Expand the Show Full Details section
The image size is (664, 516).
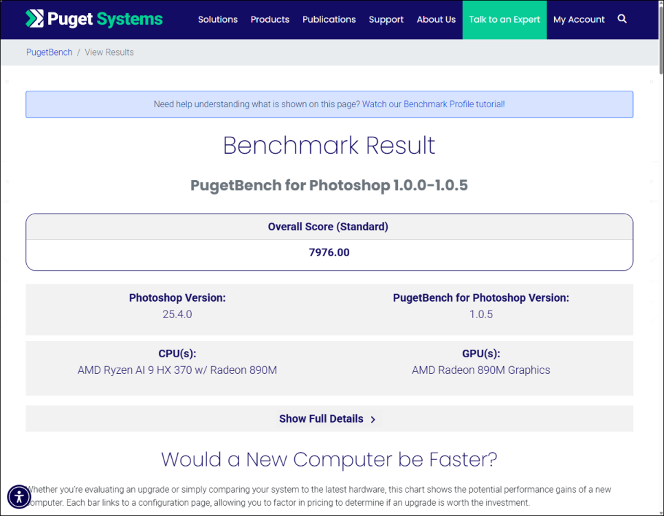click(328, 419)
